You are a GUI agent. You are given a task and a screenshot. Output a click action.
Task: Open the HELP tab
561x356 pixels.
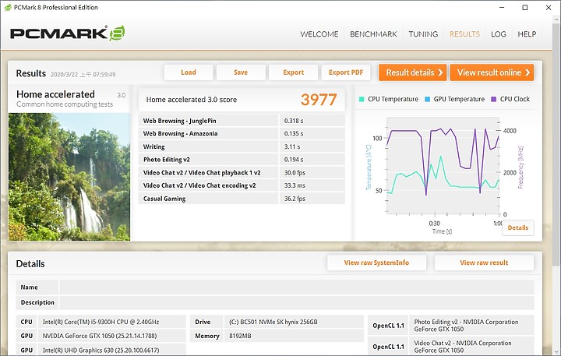[527, 34]
